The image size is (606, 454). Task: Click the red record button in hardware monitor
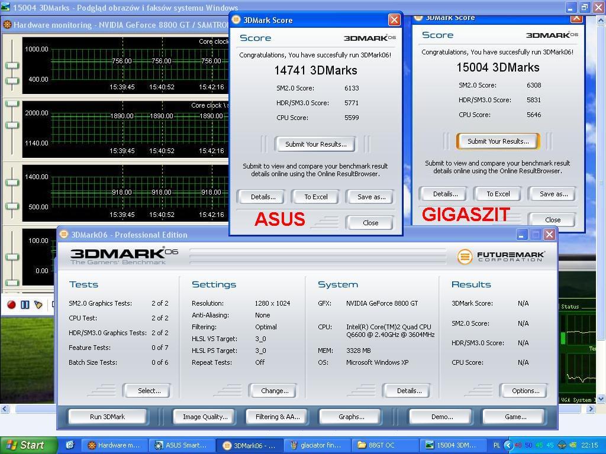pyautogui.click(x=11, y=304)
